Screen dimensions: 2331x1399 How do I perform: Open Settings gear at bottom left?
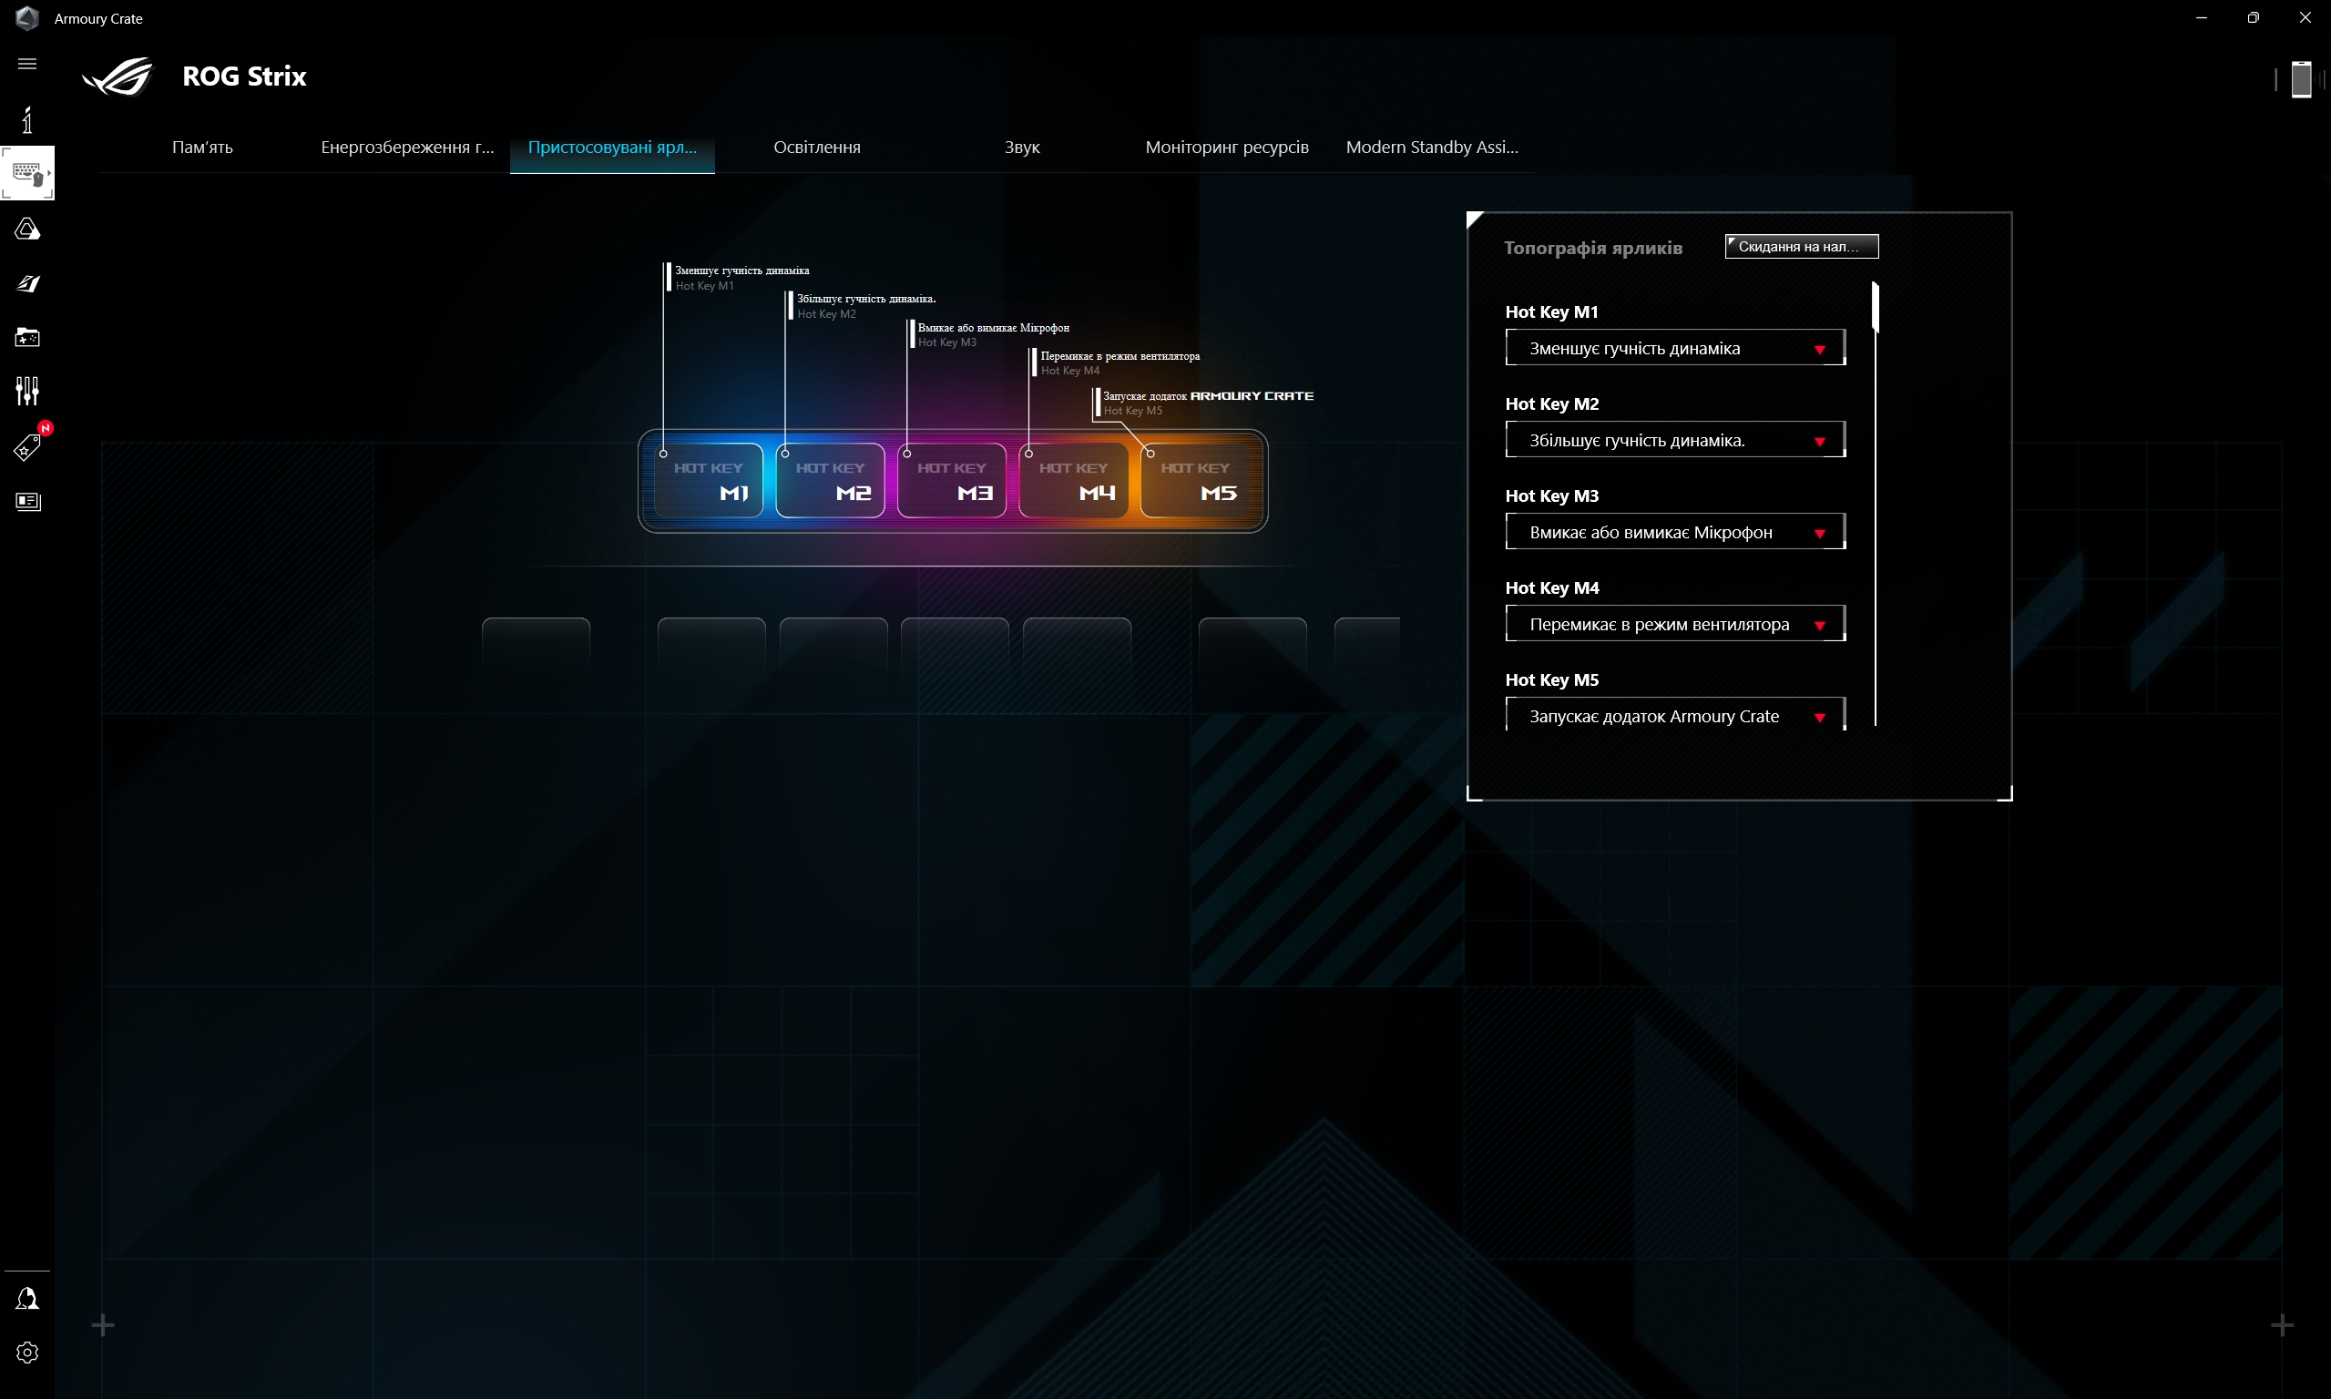point(27,1353)
